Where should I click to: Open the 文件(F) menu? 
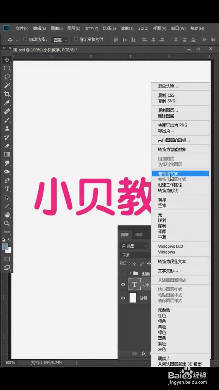(22, 28)
